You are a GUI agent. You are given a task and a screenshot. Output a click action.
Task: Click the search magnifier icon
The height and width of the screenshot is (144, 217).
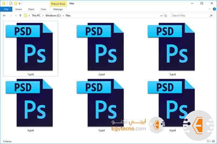click(211, 15)
